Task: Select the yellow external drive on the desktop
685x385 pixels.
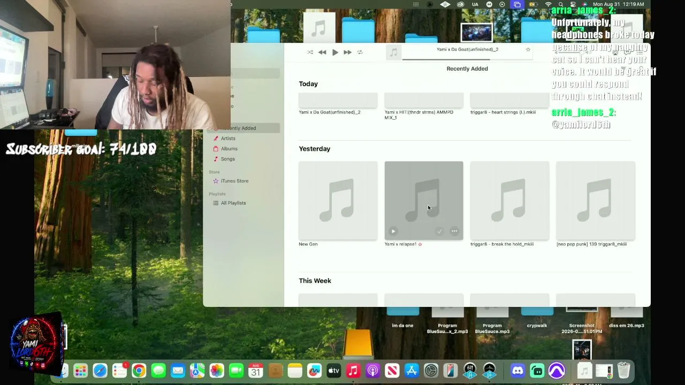Action: click(x=359, y=343)
